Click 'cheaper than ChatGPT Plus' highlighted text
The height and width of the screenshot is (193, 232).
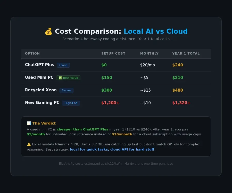(82, 129)
